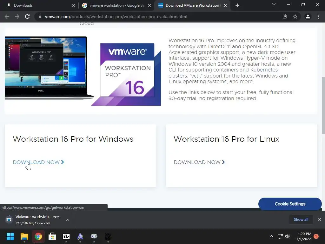Click the laptop product screenshot image

[x=49, y=68]
